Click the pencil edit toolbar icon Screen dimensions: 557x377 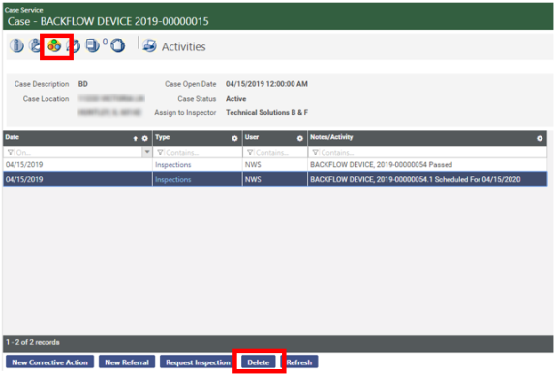point(75,45)
